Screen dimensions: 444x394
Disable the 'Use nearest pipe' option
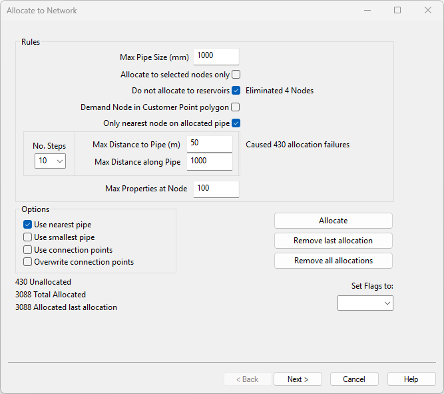pyautogui.click(x=28, y=225)
